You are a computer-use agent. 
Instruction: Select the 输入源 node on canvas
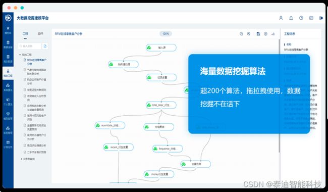point(161,47)
